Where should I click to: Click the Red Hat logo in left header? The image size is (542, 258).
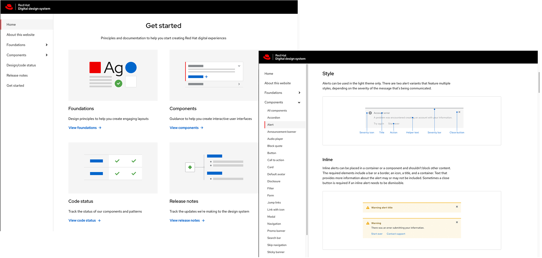[9, 7]
